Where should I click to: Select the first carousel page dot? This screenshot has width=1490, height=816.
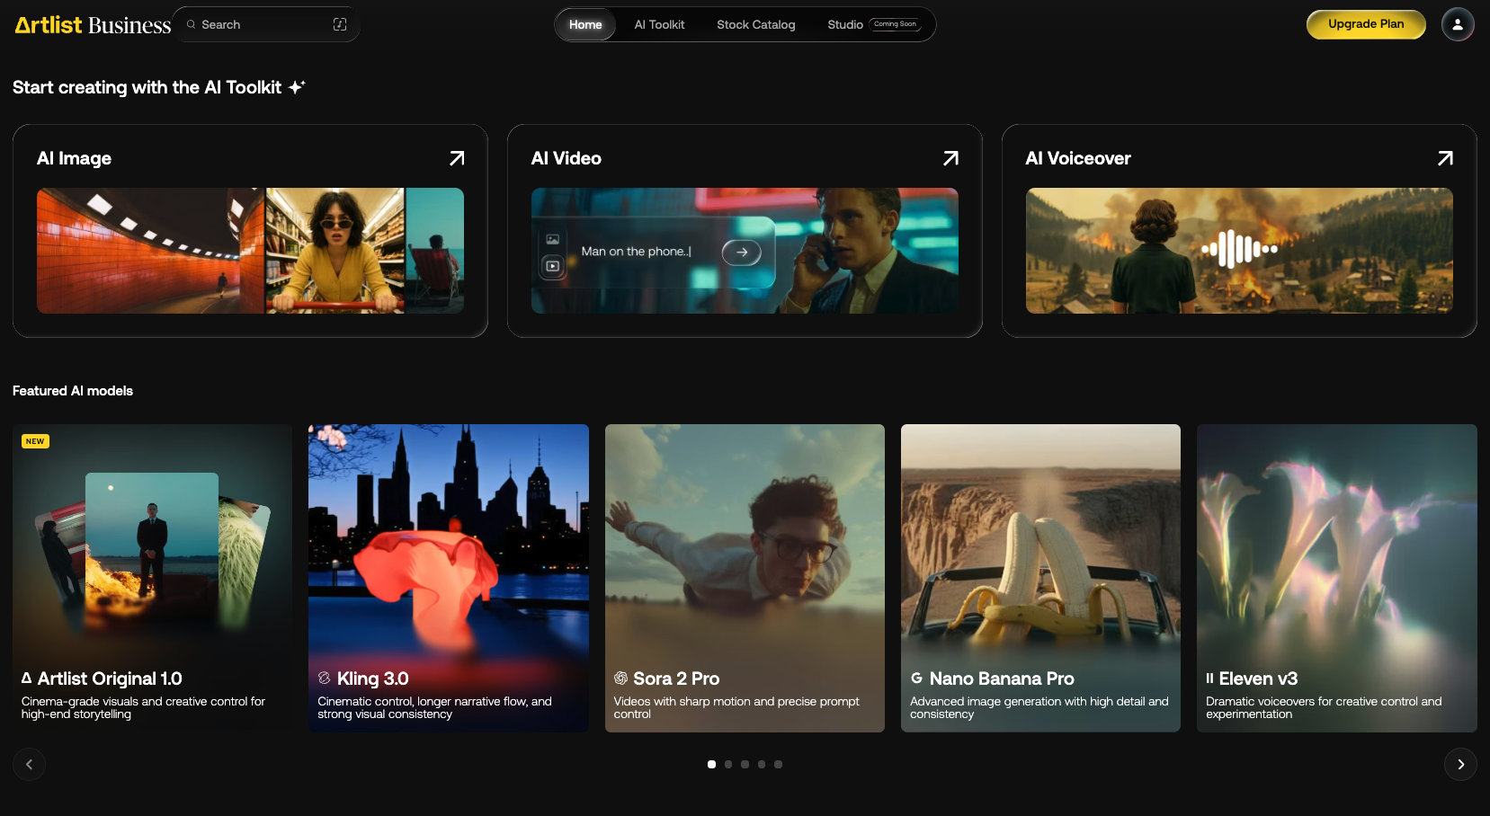point(711,765)
